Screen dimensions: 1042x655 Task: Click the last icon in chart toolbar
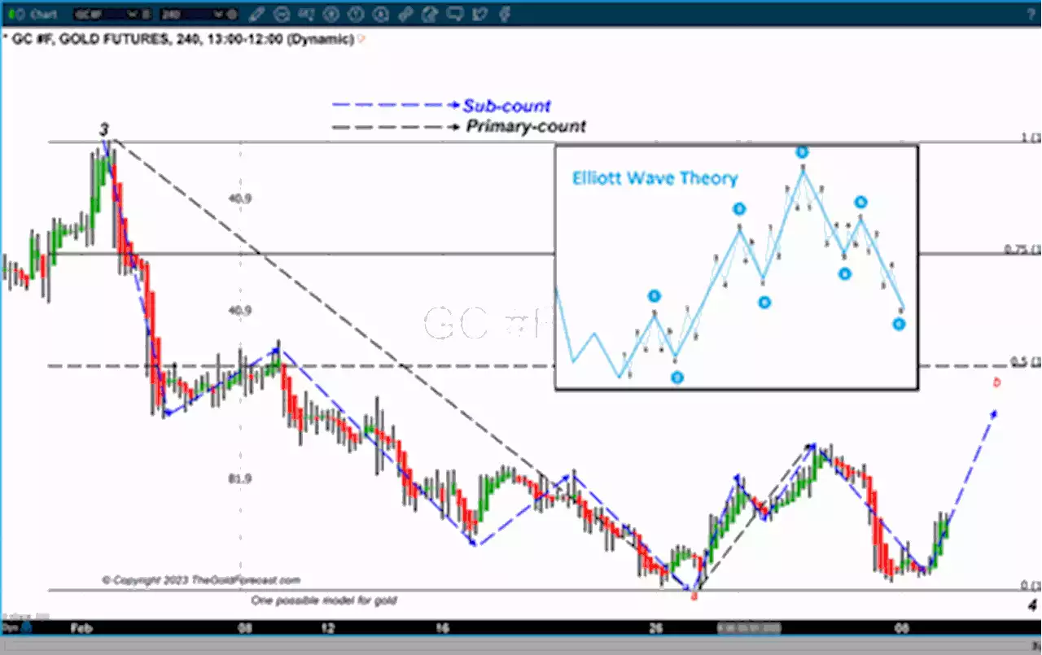click(505, 14)
